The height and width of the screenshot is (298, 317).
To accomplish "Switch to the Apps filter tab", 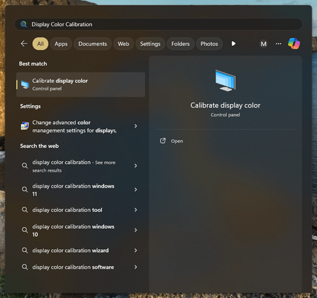I will 61,44.
